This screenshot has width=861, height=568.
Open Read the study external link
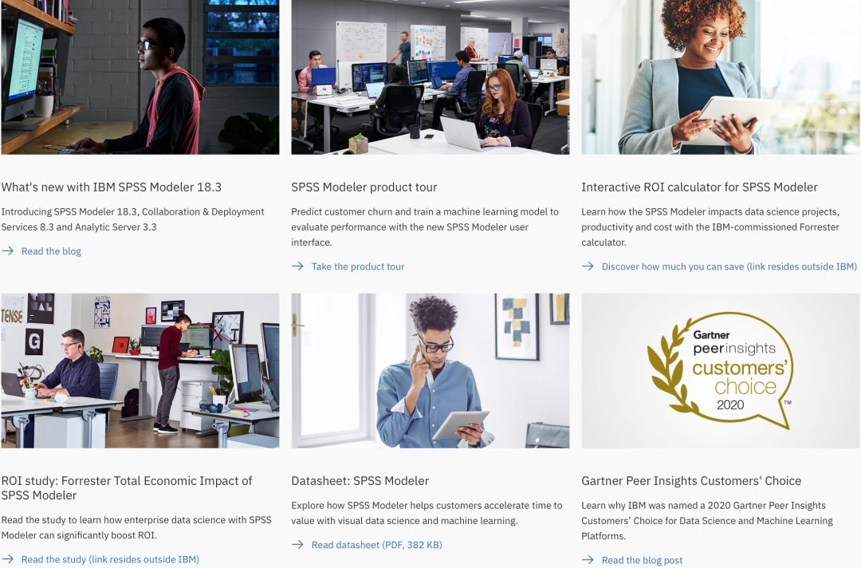tap(110, 559)
